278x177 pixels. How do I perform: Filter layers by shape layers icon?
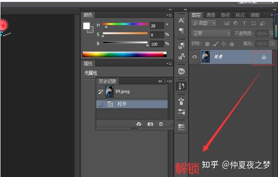tap(253, 23)
